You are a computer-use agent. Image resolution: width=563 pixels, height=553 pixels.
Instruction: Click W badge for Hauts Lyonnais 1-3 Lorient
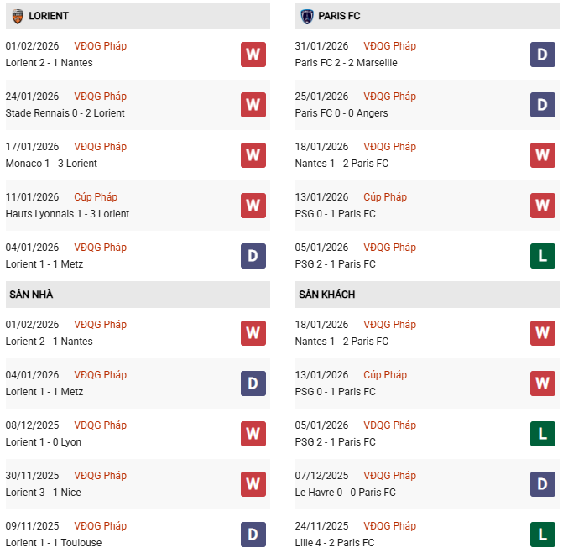point(253,206)
